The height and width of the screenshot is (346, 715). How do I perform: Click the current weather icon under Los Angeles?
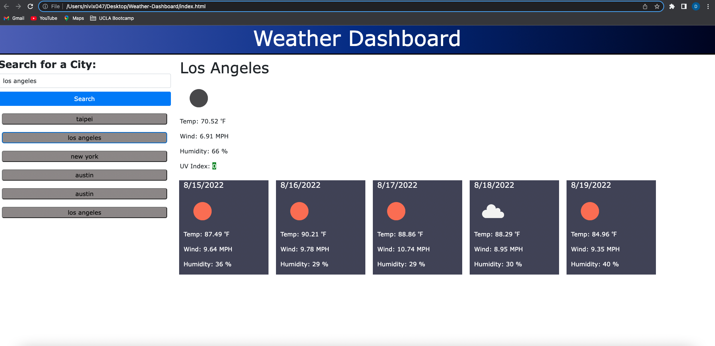199,98
